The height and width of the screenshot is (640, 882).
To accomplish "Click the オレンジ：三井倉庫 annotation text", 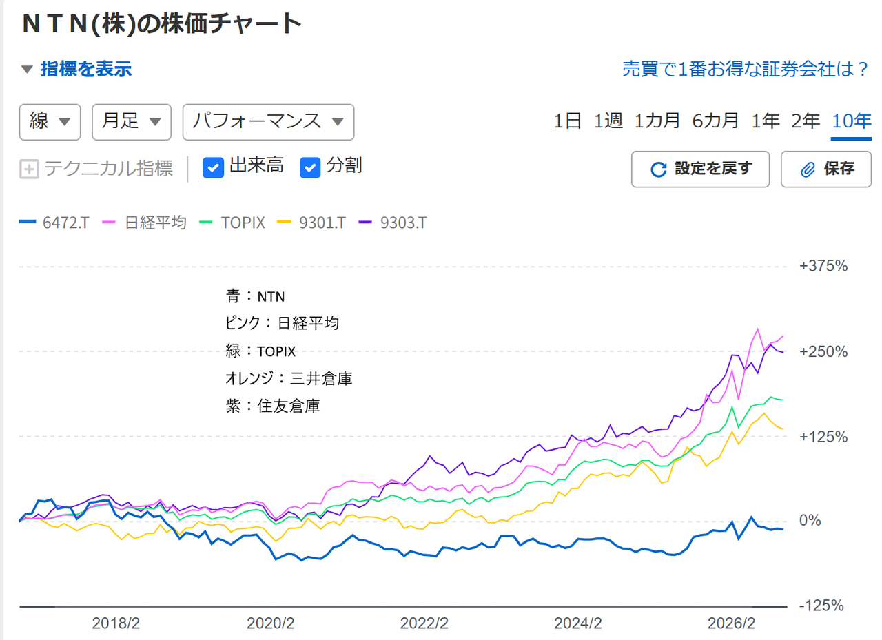I will [289, 379].
